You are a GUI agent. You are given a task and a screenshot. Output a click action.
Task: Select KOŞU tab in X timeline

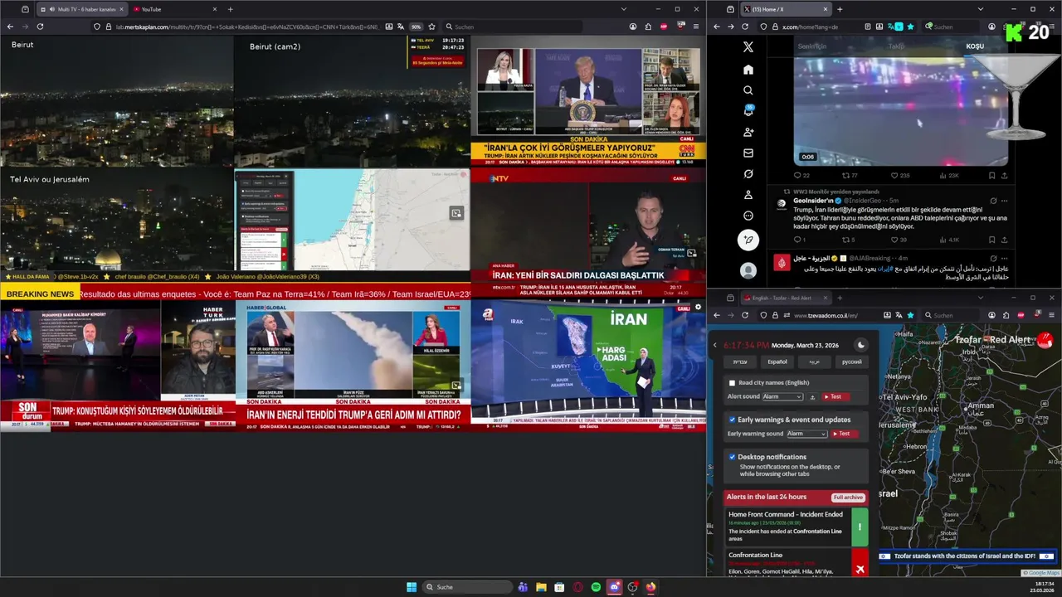click(975, 47)
